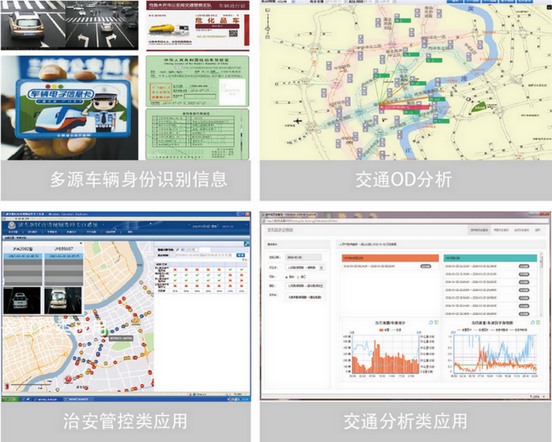Switch to the second taskbar window button
The width and height of the screenshot is (552, 442).
[x=78, y=399]
